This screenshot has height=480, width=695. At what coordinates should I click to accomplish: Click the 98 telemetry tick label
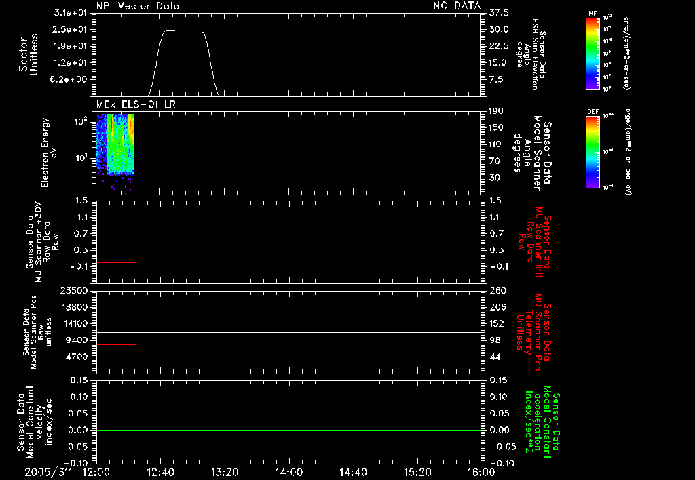tap(495, 340)
